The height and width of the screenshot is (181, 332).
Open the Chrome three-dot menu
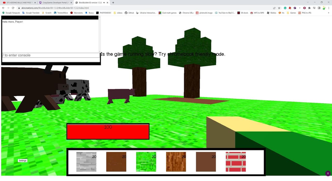(x=329, y=8)
